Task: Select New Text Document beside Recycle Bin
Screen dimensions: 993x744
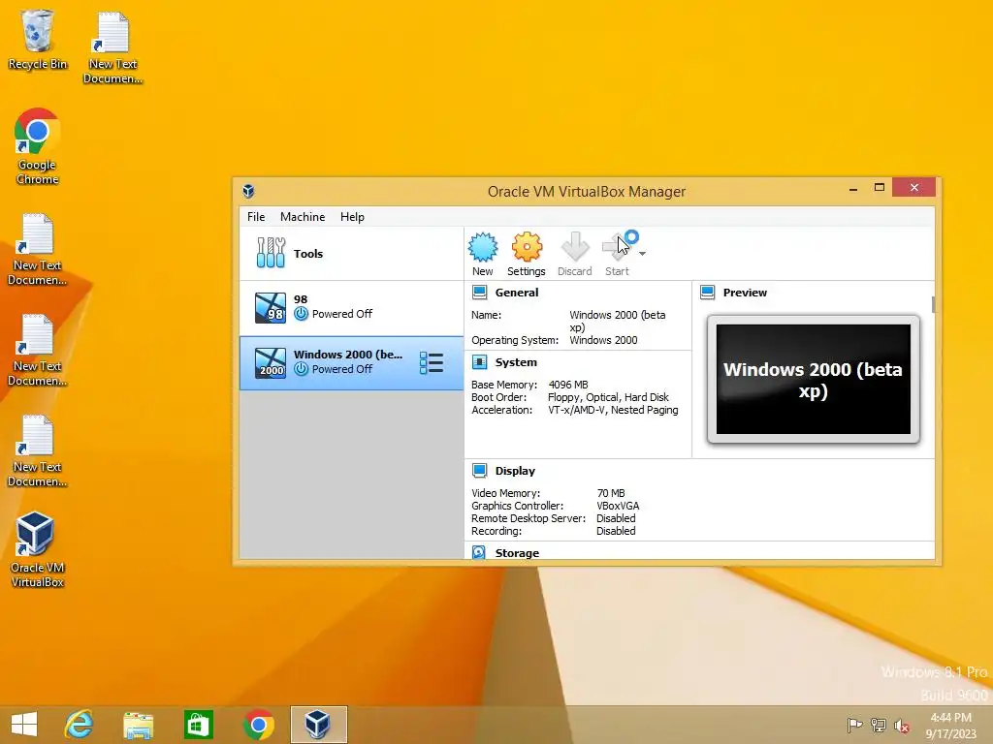Action: (112, 47)
